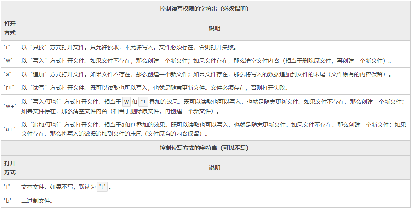Select the "w+" open mode cell
Screen dimensions: 411x209
tap(10, 106)
